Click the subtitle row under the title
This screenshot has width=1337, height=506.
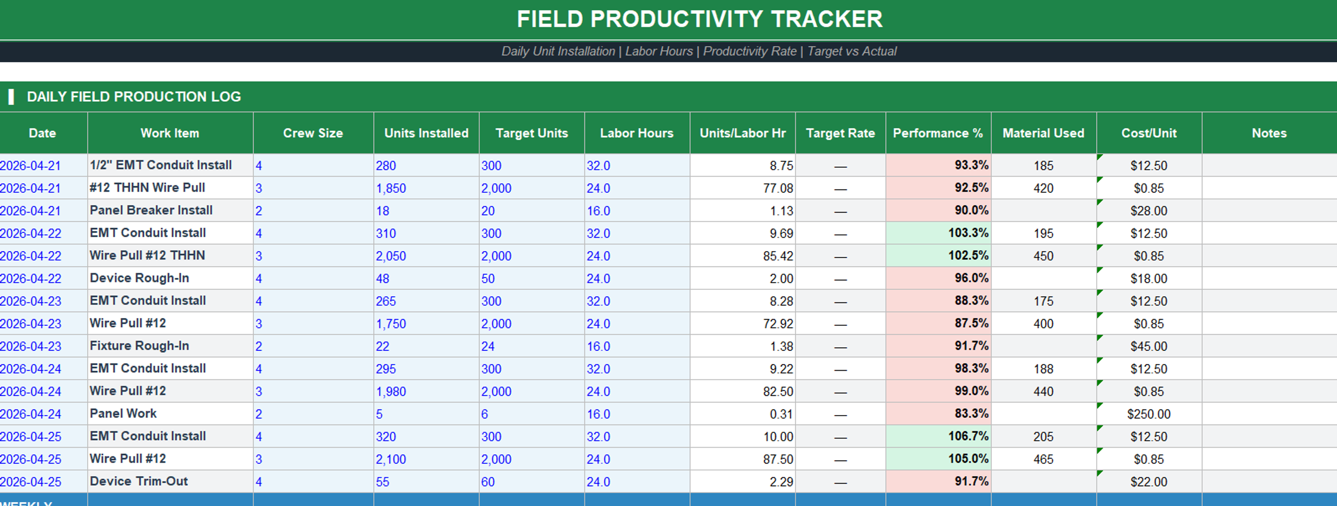point(668,51)
